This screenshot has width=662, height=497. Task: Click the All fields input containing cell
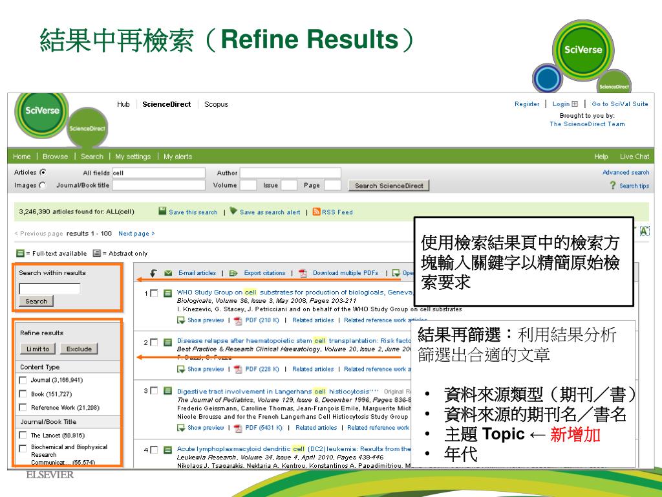pyautogui.click(x=158, y=173)
